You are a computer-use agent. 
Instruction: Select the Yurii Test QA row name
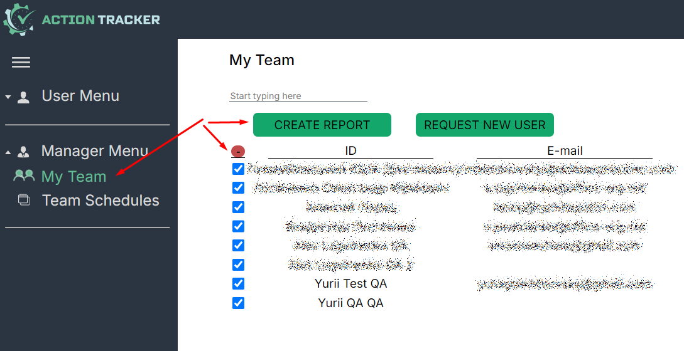(x=350, y=284)
